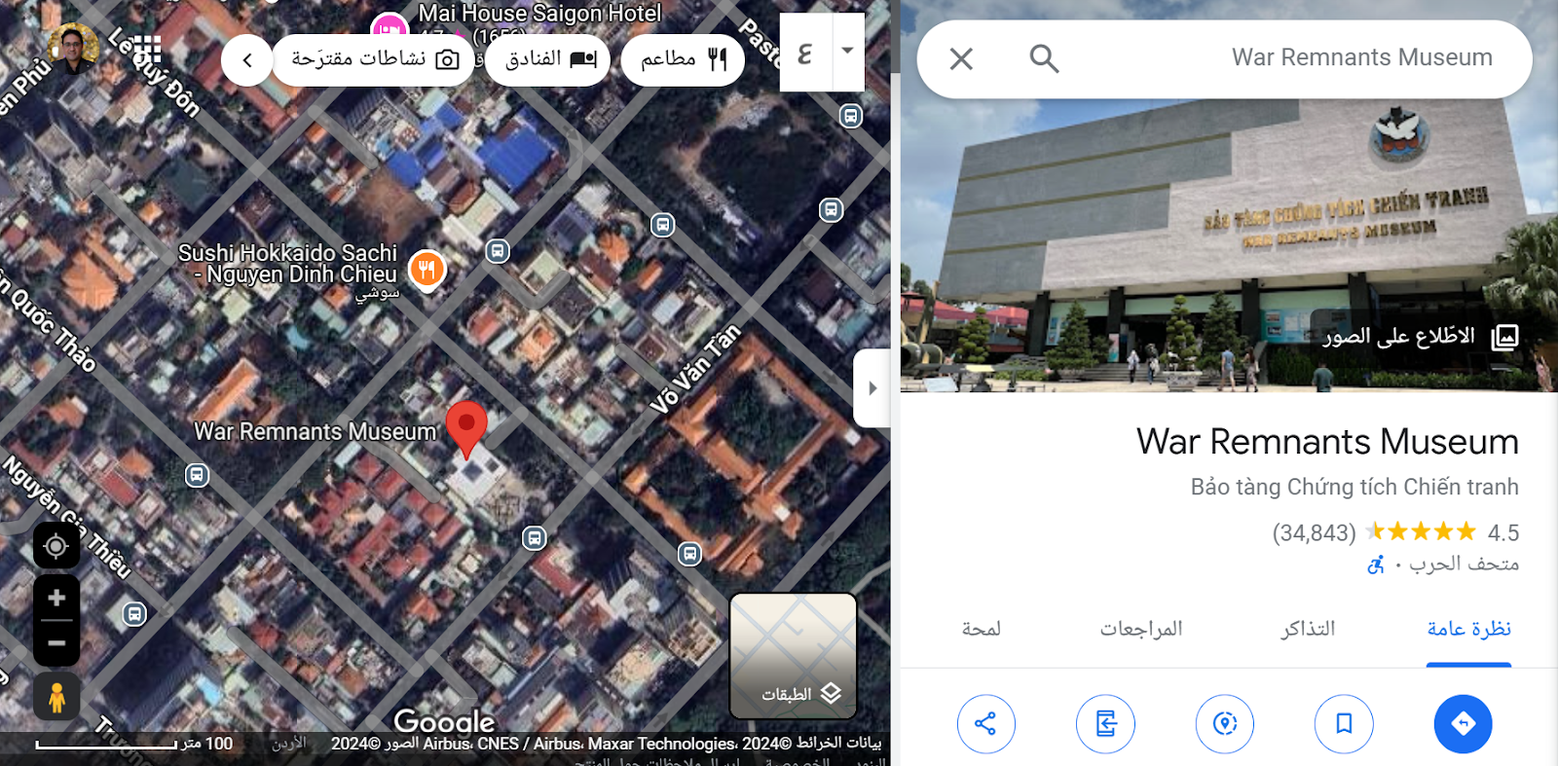1558x766 pixels.
Task: Toggle the map layers thumbnail
Action: coord(794,656)
